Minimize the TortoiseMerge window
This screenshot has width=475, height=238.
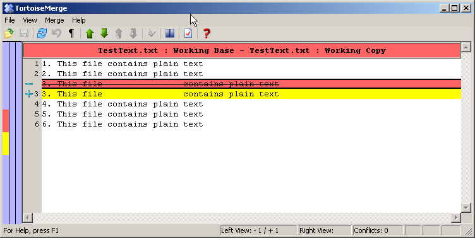[x=444, y=8]
